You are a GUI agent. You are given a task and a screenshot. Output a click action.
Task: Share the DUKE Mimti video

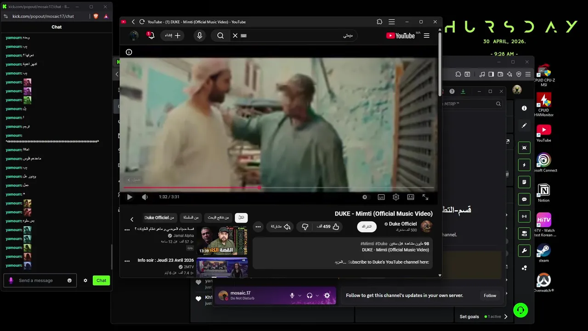click(x=281, y=227)
